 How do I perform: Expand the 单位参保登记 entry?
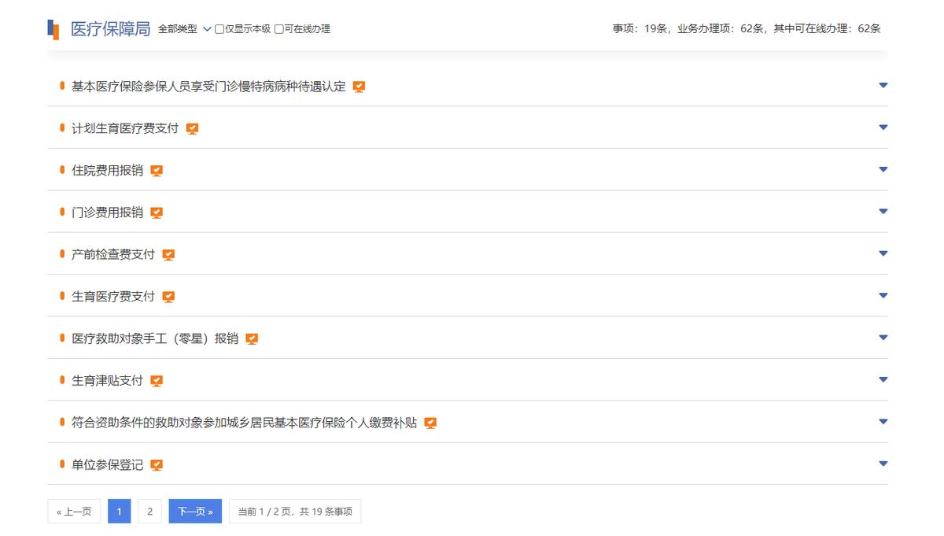point(883,464)
